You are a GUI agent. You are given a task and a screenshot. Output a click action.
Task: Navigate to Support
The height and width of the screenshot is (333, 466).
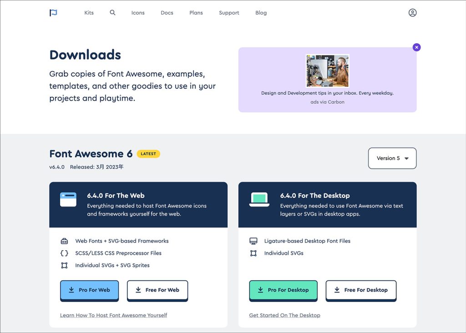point(229,13)
